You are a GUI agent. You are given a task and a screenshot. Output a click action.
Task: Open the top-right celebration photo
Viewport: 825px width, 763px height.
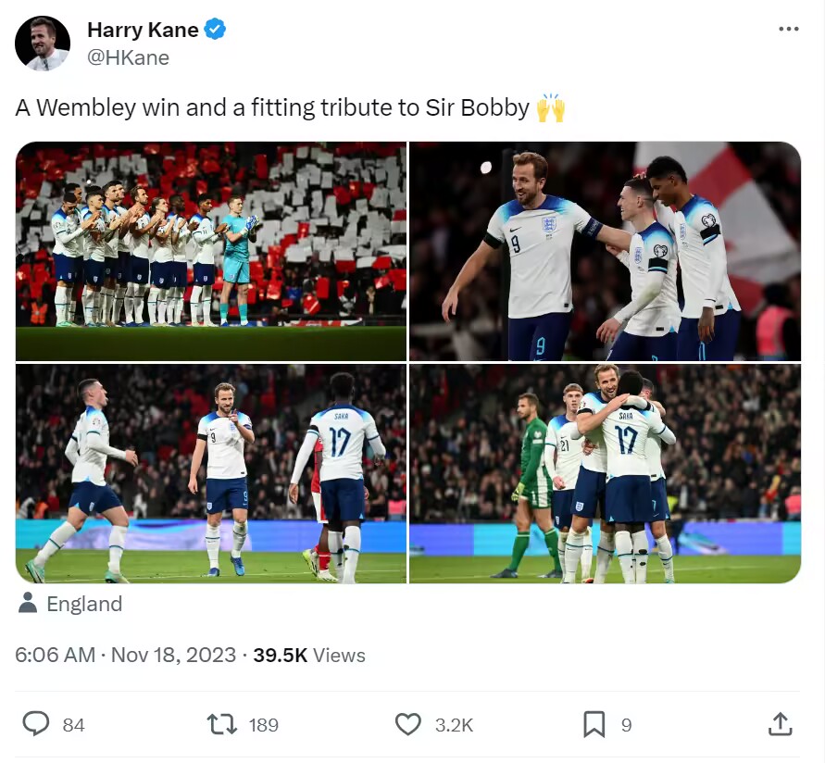click(x=605, y=251)
